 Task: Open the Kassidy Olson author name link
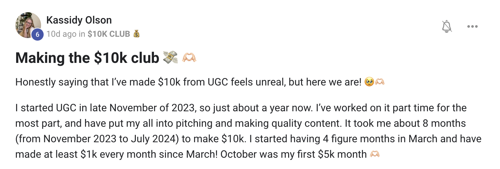[79, 20]
